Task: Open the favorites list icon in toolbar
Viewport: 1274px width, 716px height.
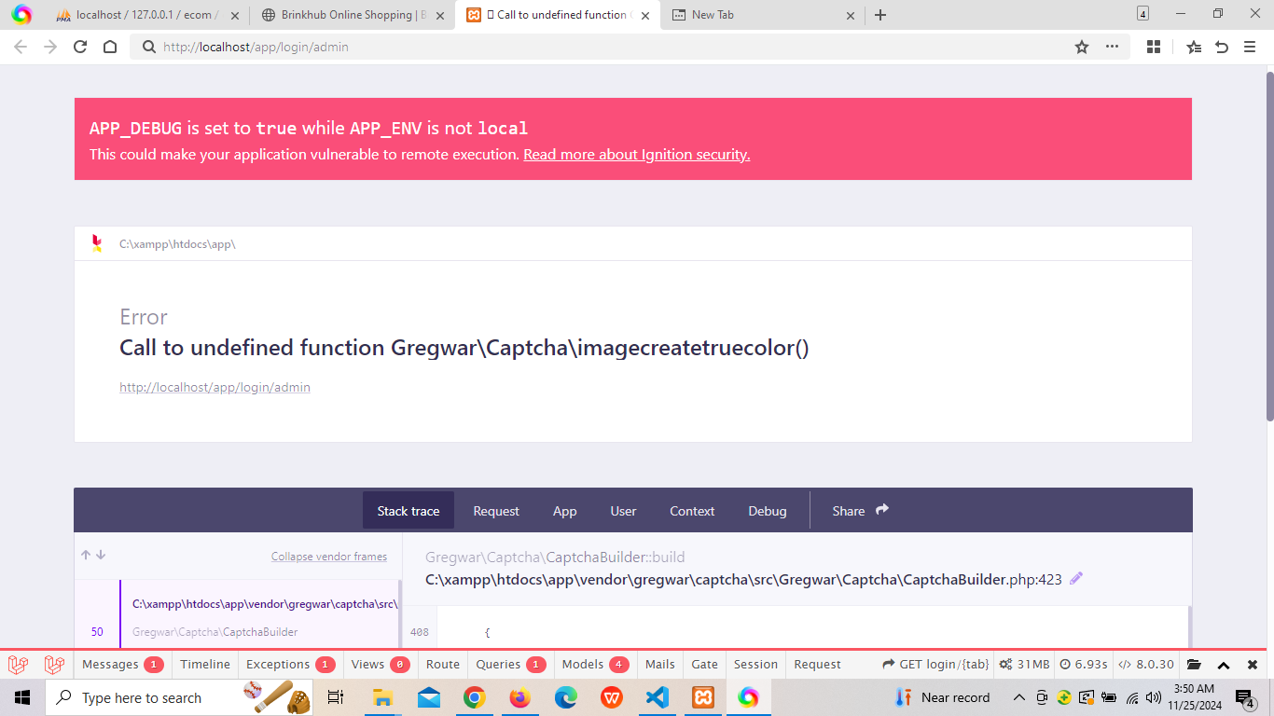Action: point(1194,47)
